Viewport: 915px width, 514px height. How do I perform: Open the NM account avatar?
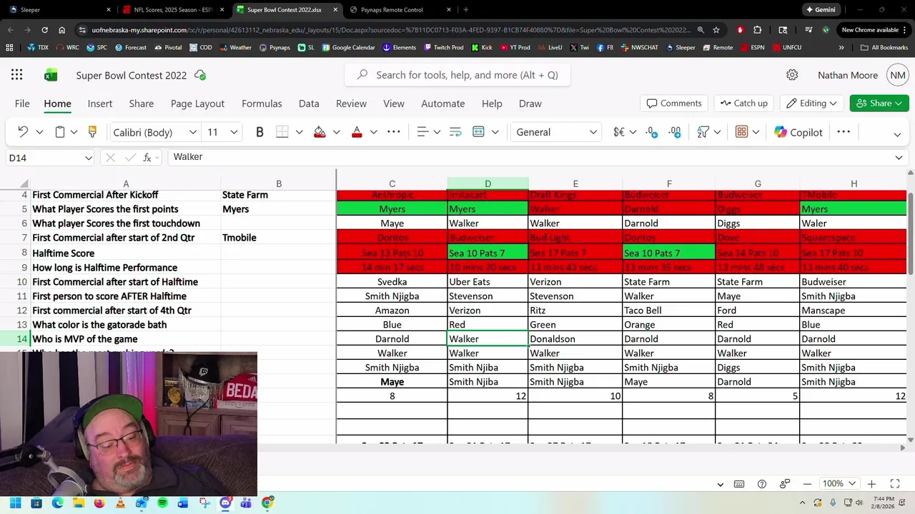(x=898, y=75)
